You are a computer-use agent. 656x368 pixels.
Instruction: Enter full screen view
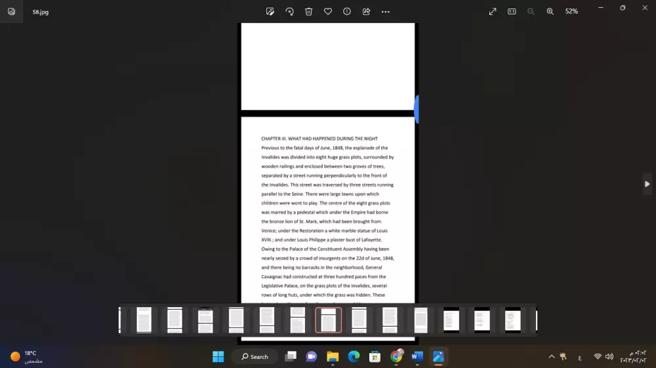click(x=493, y=12)
